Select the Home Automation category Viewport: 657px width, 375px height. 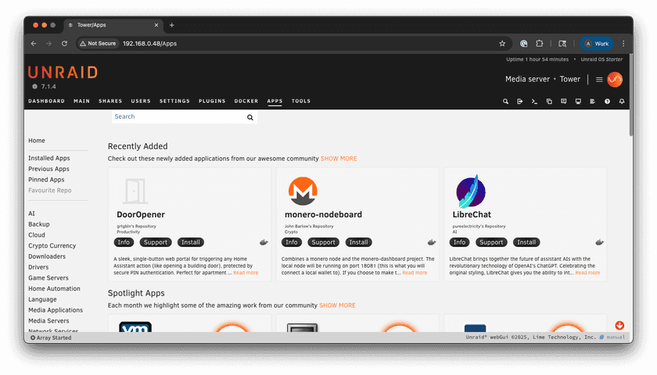pos(54,289)
